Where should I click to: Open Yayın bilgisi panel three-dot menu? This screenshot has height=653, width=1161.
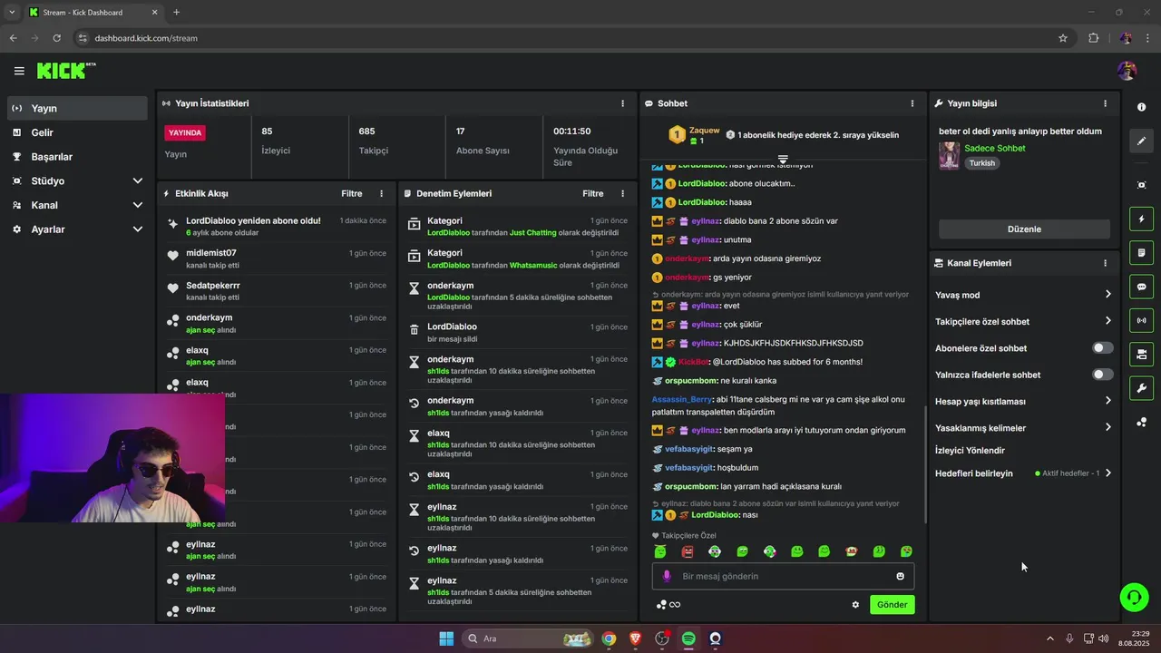click(1105, 103)
